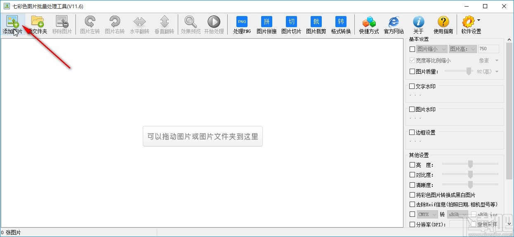Enable the 文字水印 text watermark checkbox
This screenshot has width=514, height=237.
[x=412, y=86]
